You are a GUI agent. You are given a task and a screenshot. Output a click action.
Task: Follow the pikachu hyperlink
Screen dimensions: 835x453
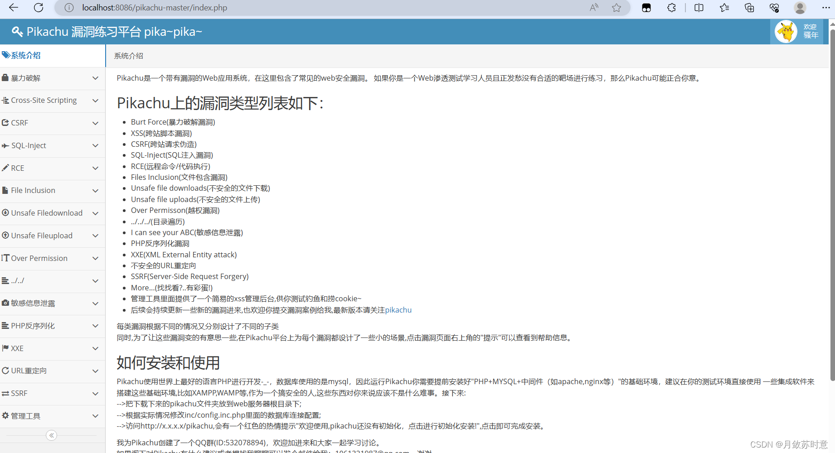pos(398,310)
